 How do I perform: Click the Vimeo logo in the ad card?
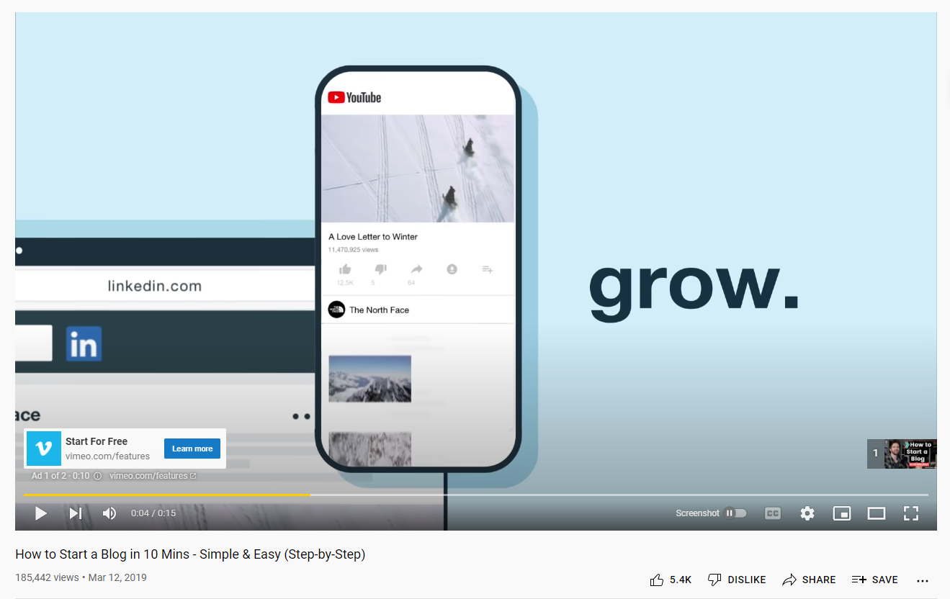point(44,449)
